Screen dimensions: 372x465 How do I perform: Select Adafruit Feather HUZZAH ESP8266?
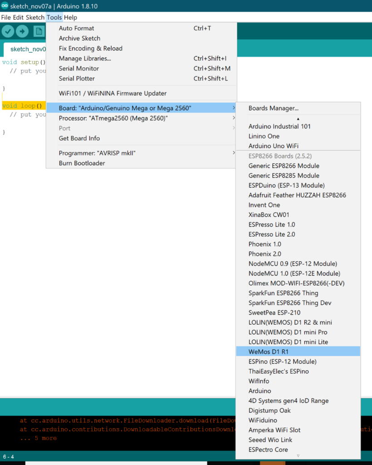pos(298,195)
